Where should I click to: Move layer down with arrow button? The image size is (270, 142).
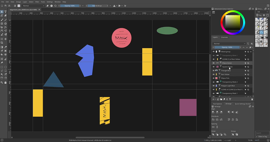point(247,47)
